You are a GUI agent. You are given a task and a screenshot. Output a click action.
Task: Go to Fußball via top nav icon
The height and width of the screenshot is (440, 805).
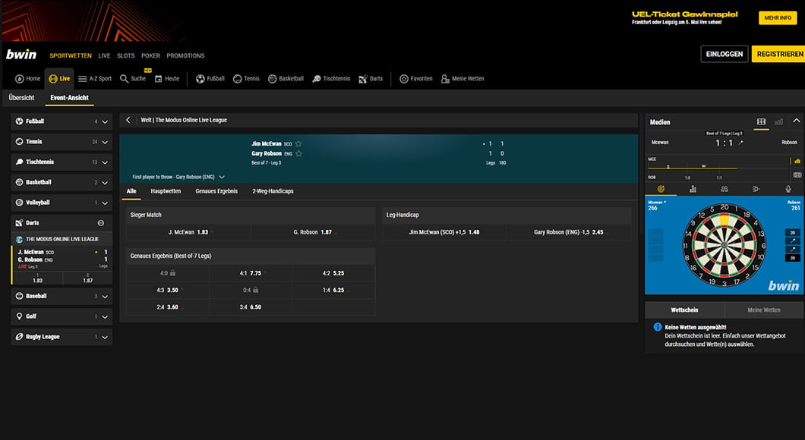pos(200,79)
